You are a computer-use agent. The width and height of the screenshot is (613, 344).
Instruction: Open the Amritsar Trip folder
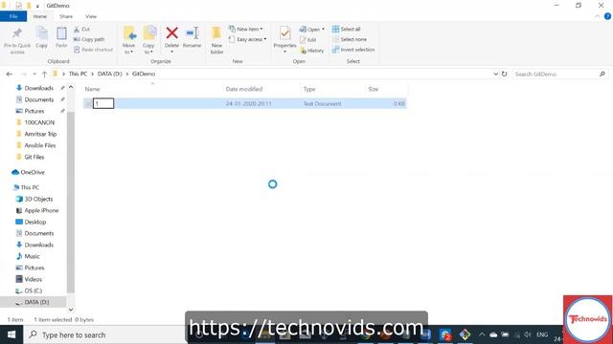(x=40, y=134)
